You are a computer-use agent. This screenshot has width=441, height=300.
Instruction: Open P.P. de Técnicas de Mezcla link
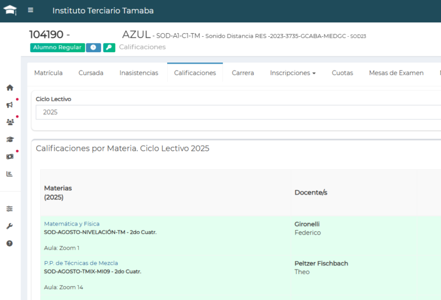tap(81, 263)
